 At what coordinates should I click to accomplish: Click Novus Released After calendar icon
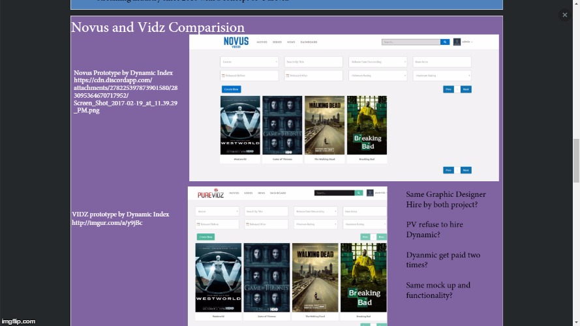coord(288,76)
